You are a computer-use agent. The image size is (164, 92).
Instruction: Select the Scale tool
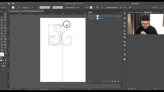5,31
